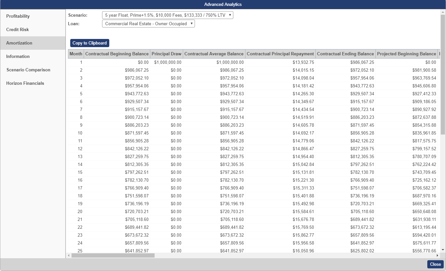The height and width of the screenshot is (271, 446).
Task: Open the Scenario dropdown
Action: click(x=168, y=15)
